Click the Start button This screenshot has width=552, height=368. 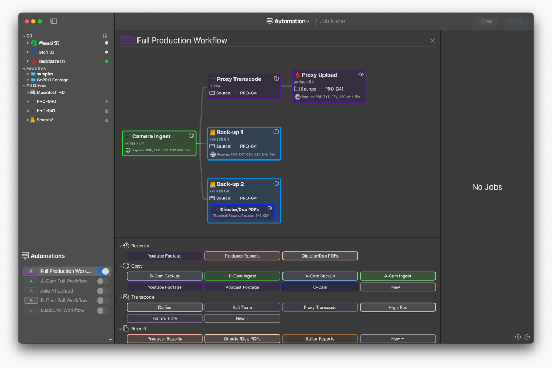516,22
